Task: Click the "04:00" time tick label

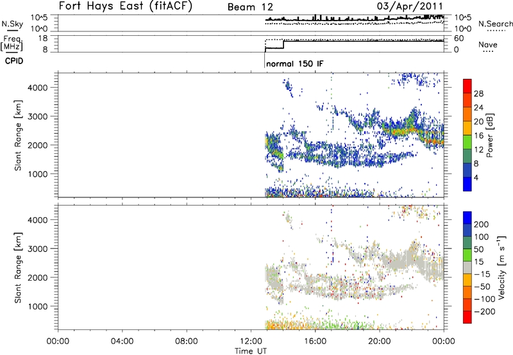Action: [122, 342]
